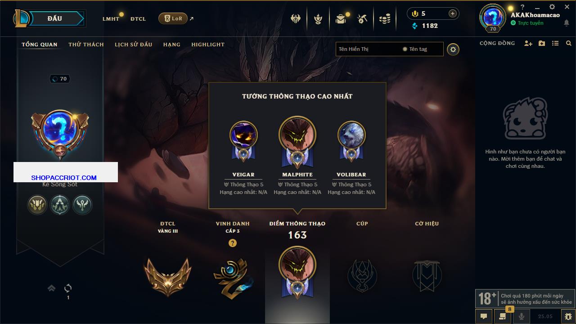This screenshot has height=324, width=576.
Task: Click the add friend icon
Action: pyautogui.click(x=528, y=43)
